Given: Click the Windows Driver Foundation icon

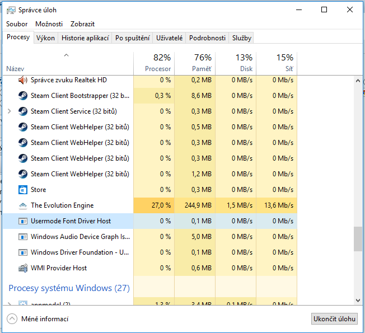Looking at the screenshot, I should coord(23,252).
